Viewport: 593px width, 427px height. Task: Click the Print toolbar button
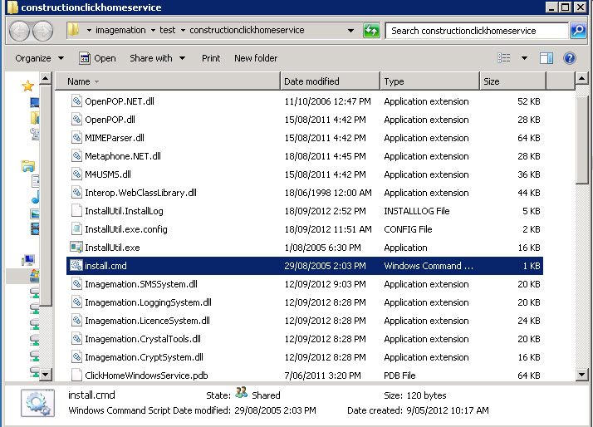coord(211,58)
